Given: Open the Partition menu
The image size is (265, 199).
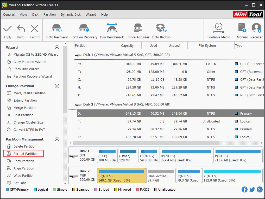Looking at the screenshot, I should [x=49, y=15].
